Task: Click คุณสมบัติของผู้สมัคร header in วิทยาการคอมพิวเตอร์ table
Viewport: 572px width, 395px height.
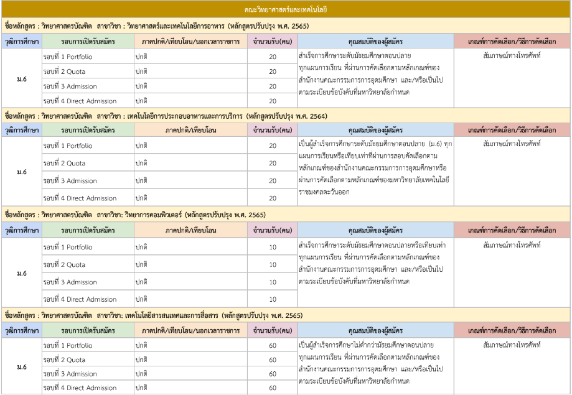Action: click(x=375, y=230)
